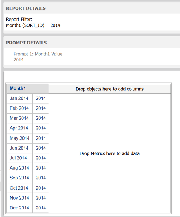Open the Oct 2014 element

click(19, 188)
